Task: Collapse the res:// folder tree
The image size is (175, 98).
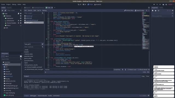Action: (x=2, y=65)
